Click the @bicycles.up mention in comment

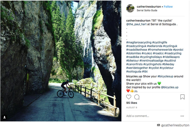click(169, 87)
